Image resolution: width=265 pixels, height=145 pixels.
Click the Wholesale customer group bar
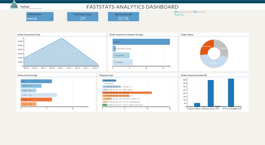click(x=122, y=62)
